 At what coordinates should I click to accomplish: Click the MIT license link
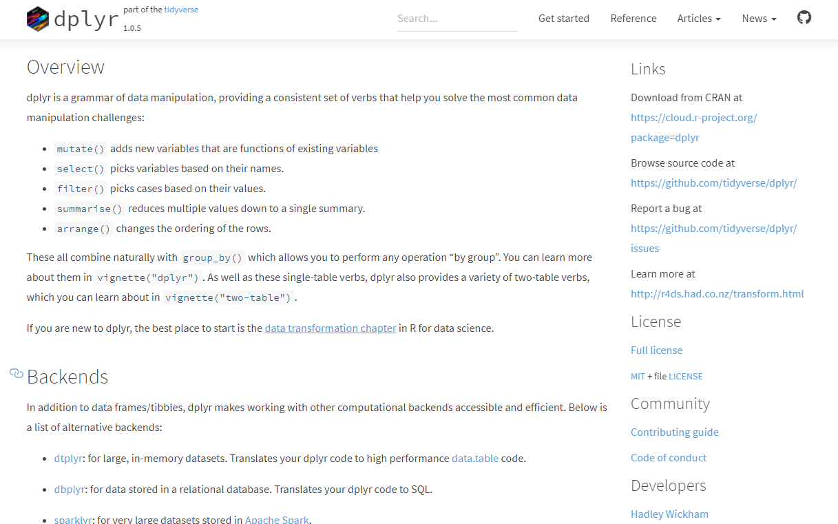coord(638,377)
